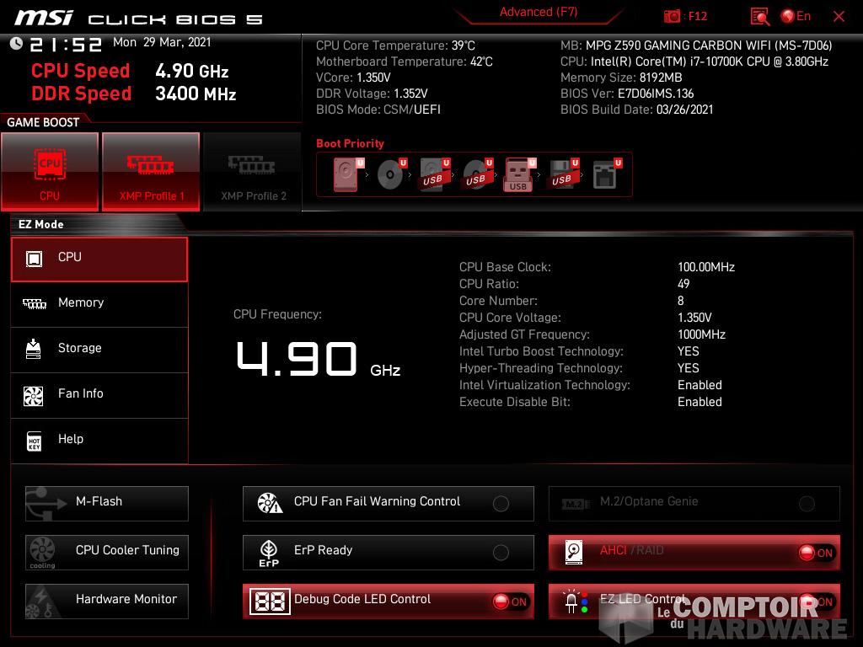Select first hard disk boot device icon
Viewport: 863px width, 647px height.
click(x=346, y=174)
